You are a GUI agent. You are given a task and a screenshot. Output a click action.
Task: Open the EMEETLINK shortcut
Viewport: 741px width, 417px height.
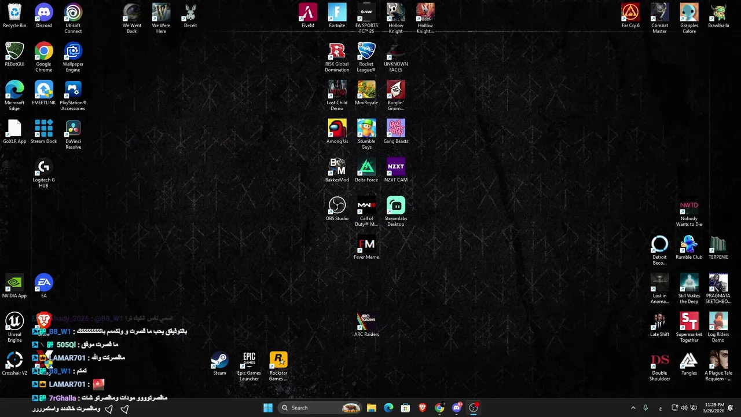(43, 93)
